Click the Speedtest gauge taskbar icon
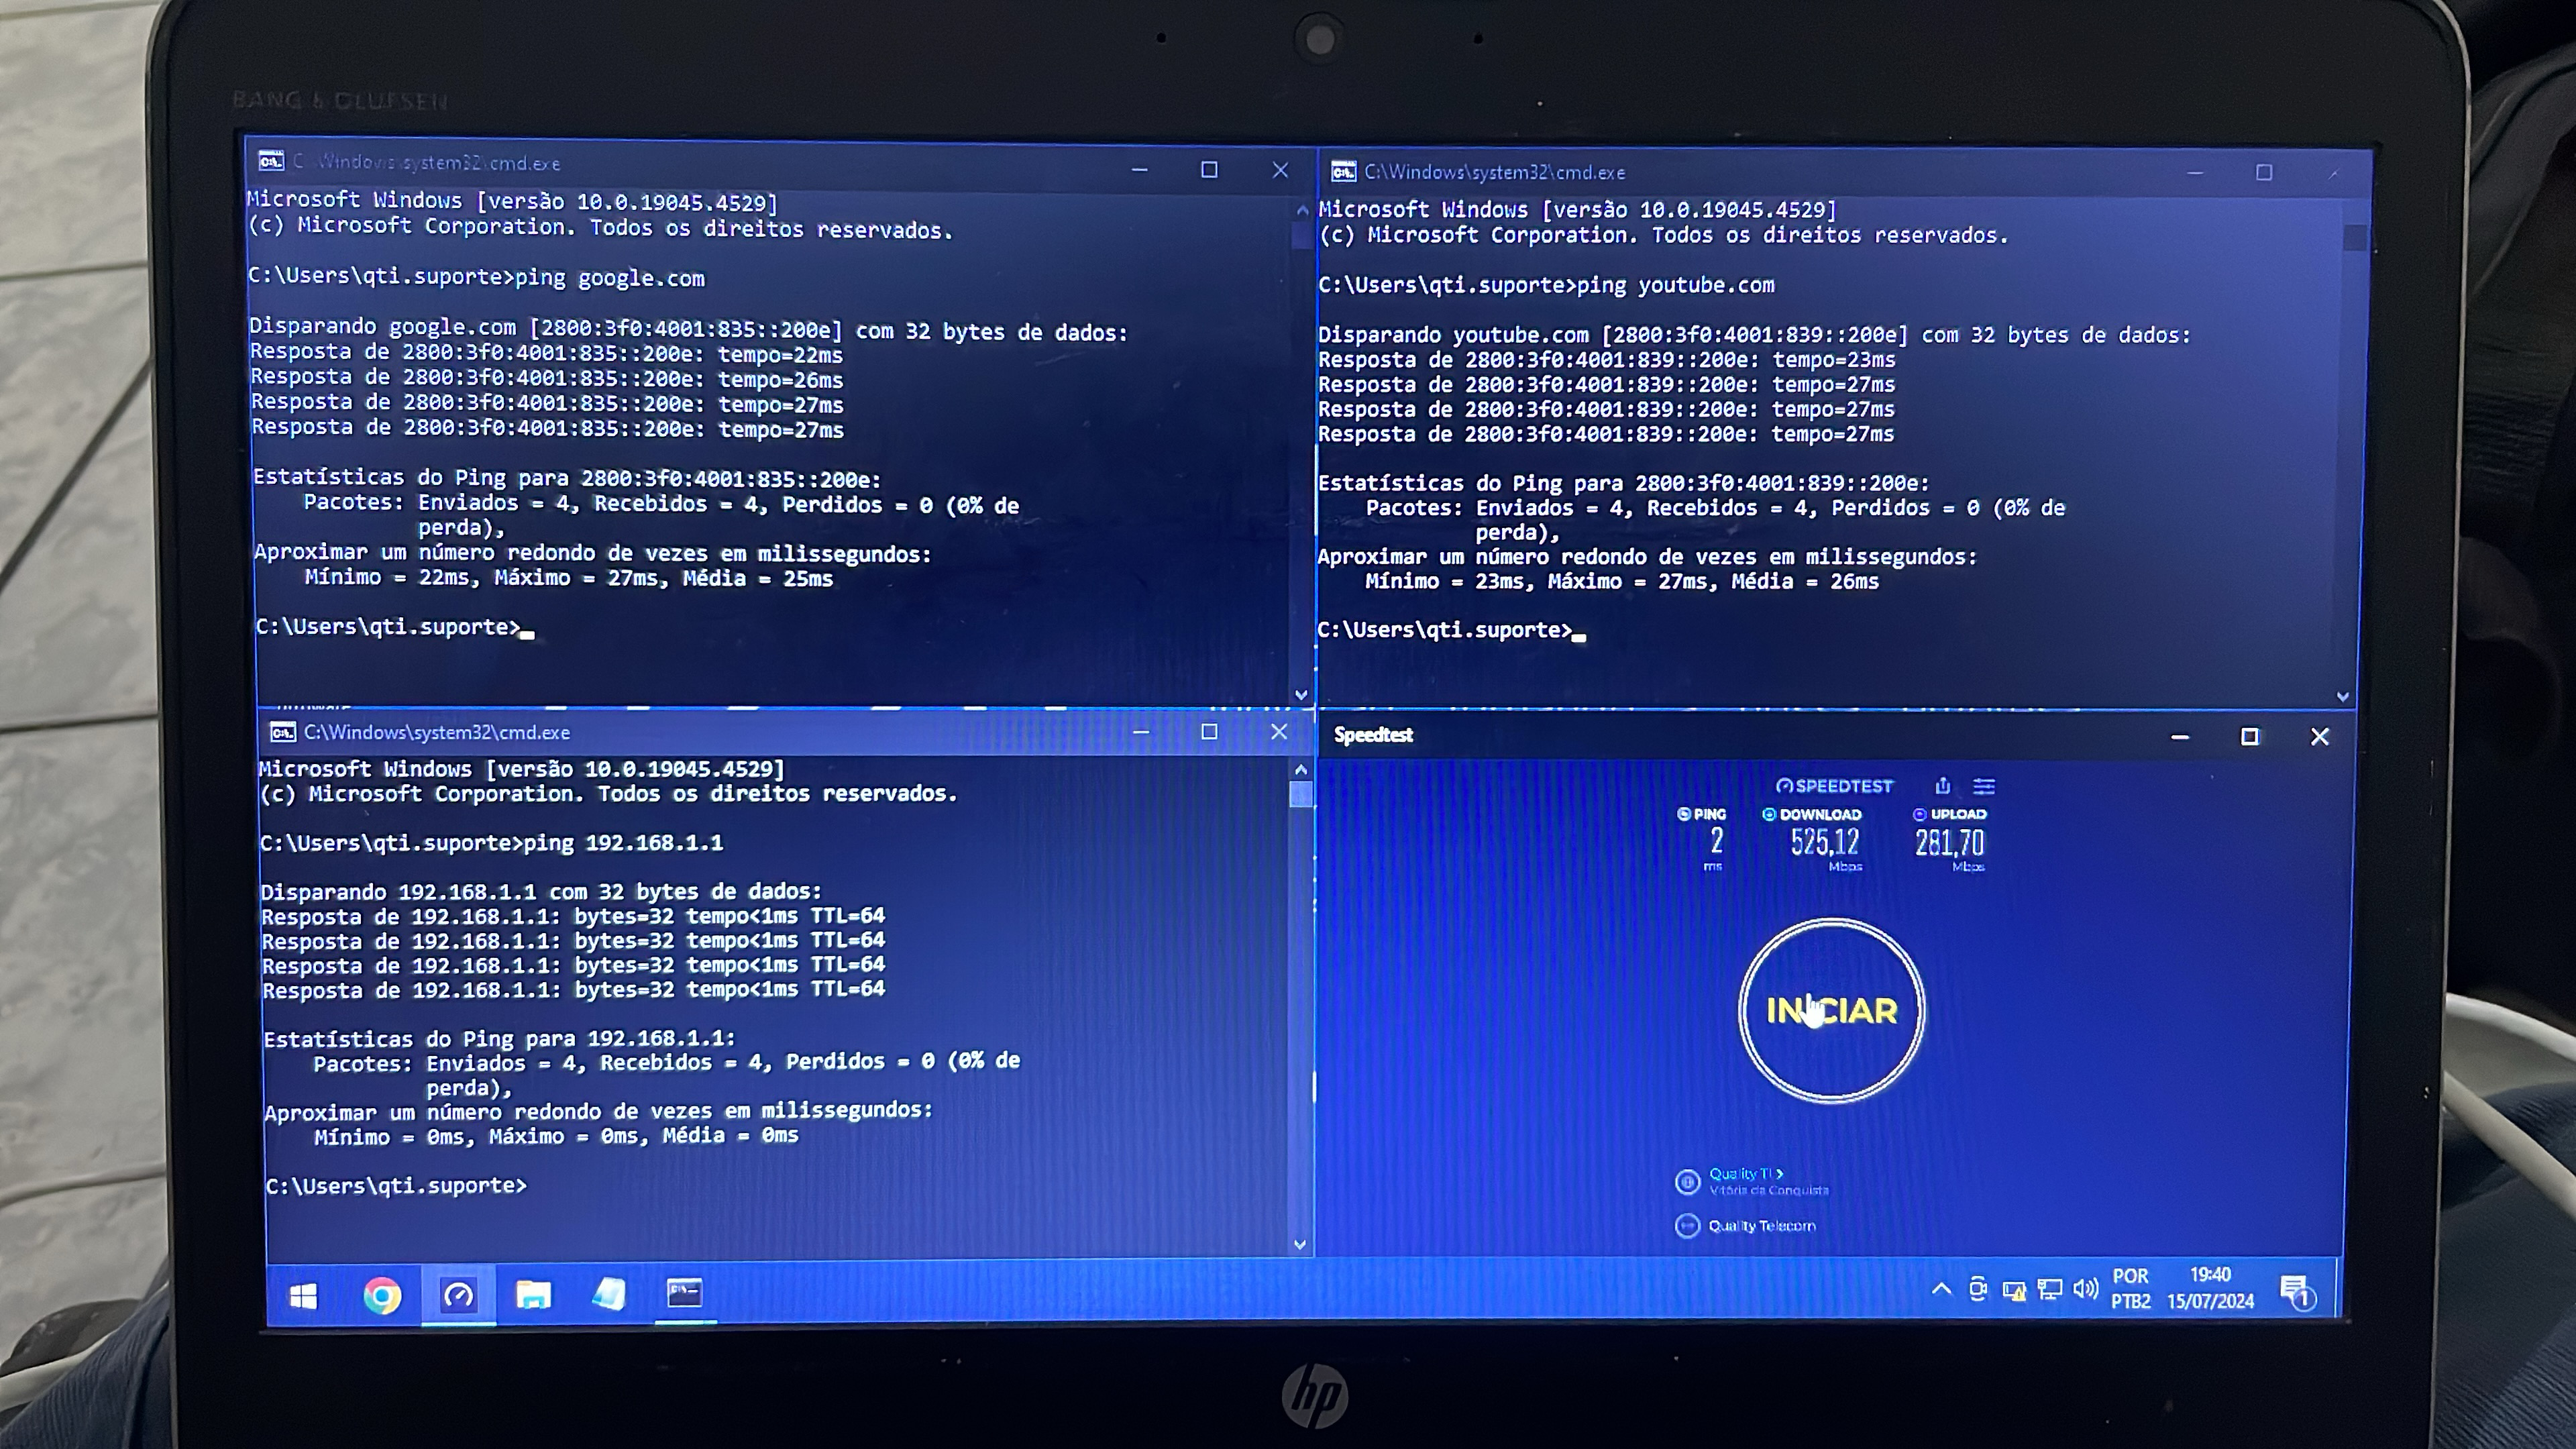Screen dimensions: 2576x1449 [458, 1296]
